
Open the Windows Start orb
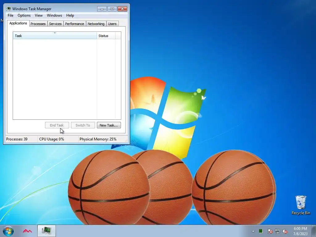click(x=8, y=231)
